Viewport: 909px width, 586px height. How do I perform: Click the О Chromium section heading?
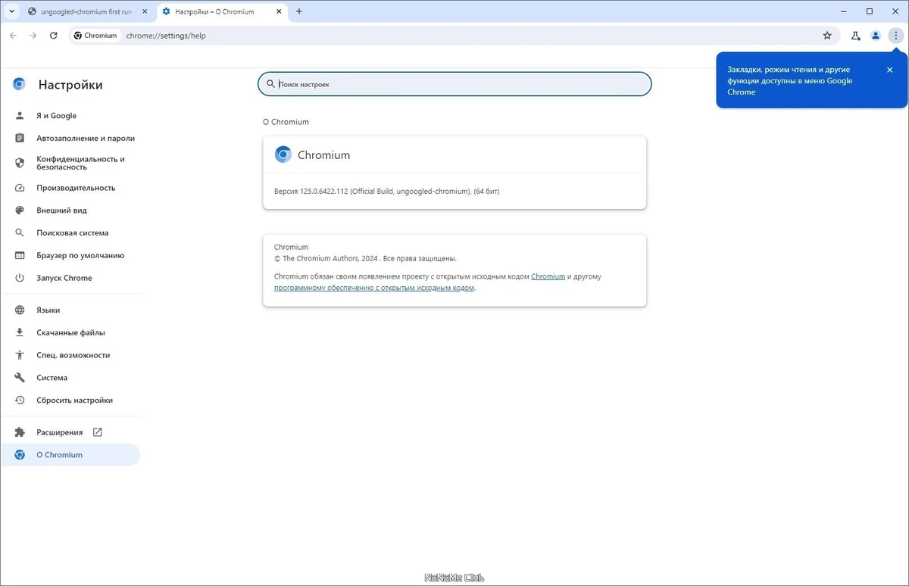[286, 122]
